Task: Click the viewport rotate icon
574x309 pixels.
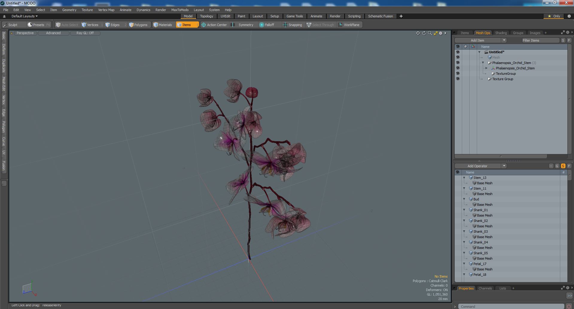Action: coord(424,33)
